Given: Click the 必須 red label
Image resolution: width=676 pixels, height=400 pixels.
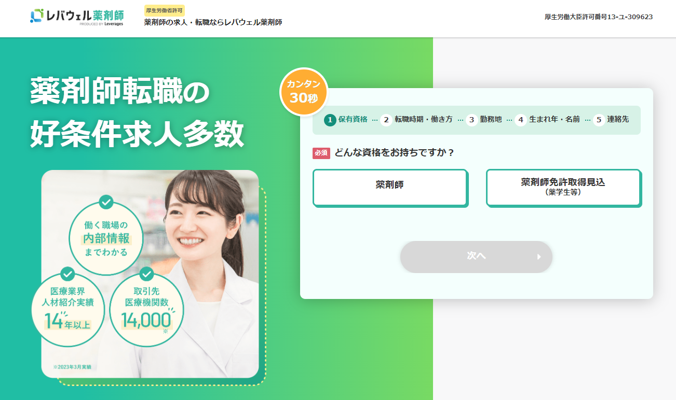Looking at the screenshot, I should tap(321, 153).
